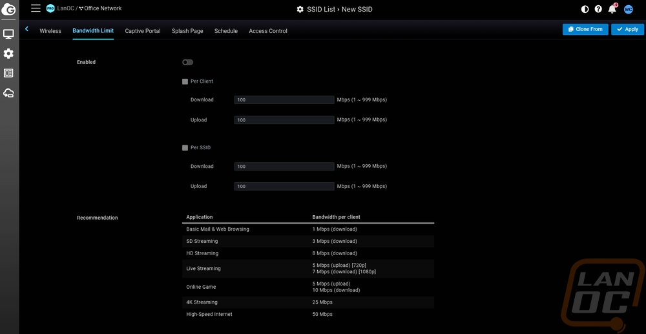Click the Apply button
The height and width of the screenshot is (334, 646).
click(627, 29)
